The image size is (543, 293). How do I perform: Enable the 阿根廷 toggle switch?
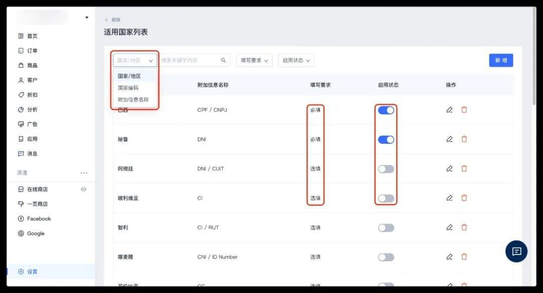point(386,168)
